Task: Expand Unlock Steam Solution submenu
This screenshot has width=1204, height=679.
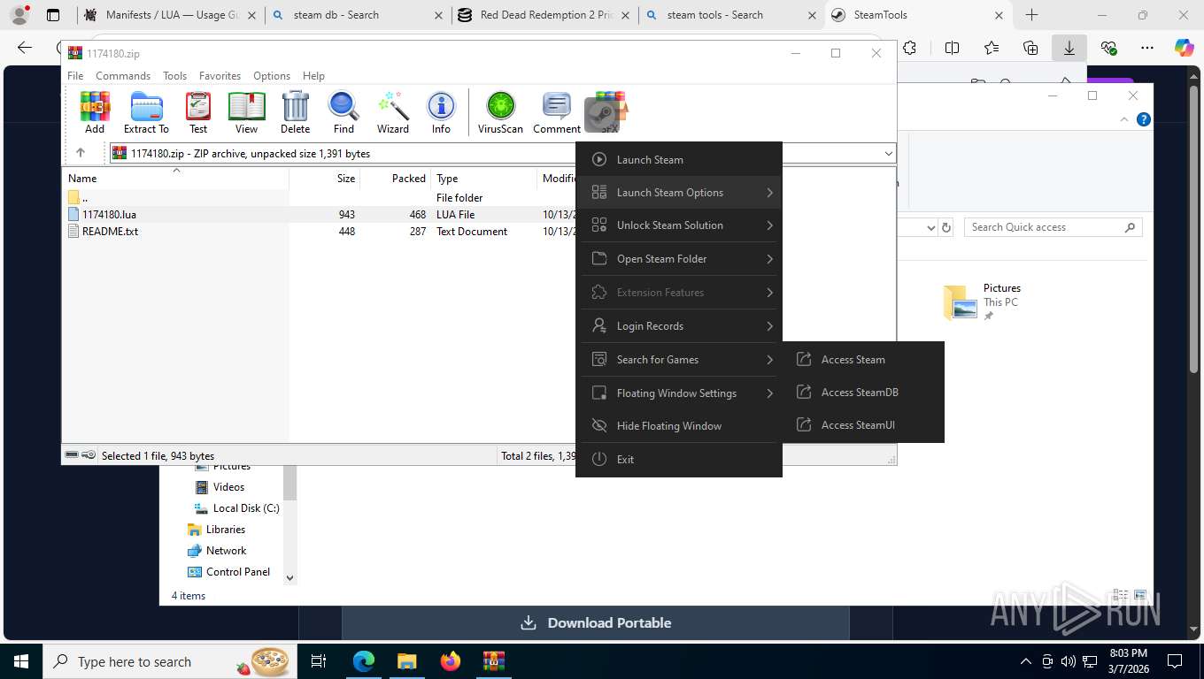Action: [x=679, y=225]
